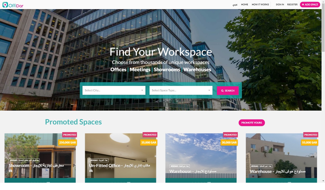The height and width of the screenshot is (190, 325).
Task: Click the plus icon in Add Space
Action: point(303,5)
